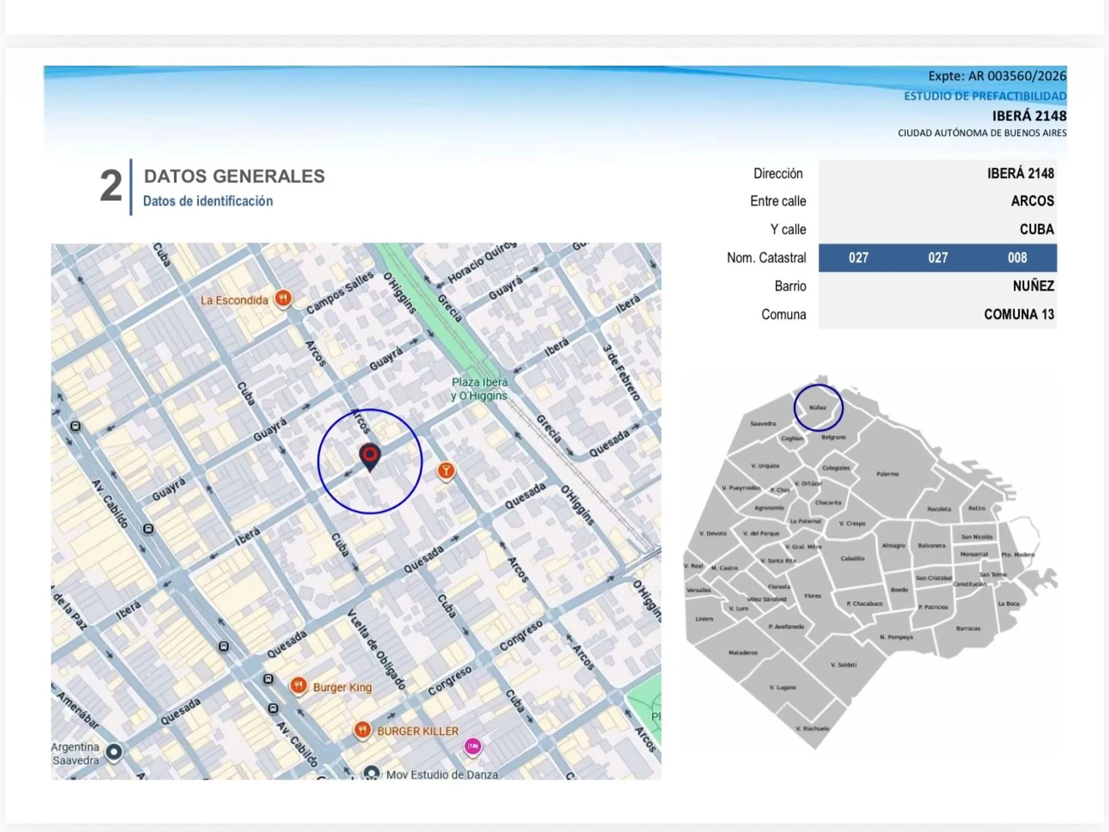Click the "de la Paz" street label

pyautogui.click(x=70, y=610)
